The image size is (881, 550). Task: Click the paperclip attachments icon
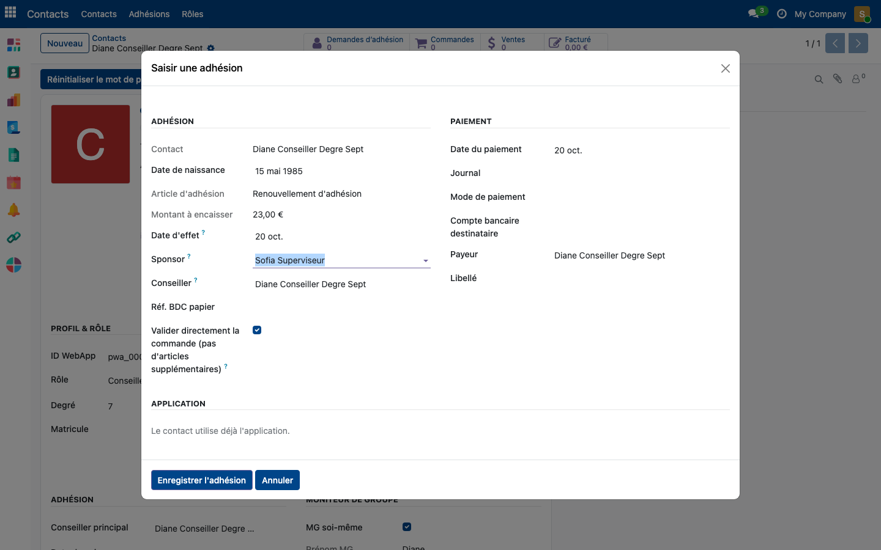pyautogui.click(x=838, y=79)
